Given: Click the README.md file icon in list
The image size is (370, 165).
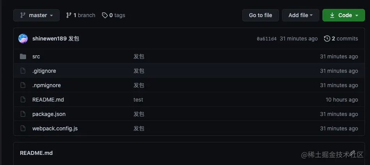Looking at the screenshot, I should (23, 100).
